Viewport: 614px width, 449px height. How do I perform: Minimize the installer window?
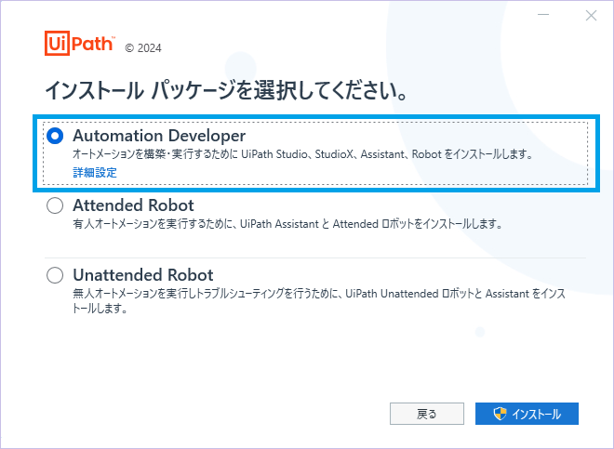tap(543, 15)
